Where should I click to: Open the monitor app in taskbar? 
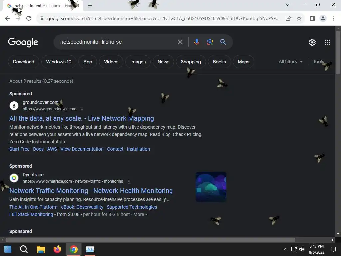pyautogui.click(x=90, y=249)
